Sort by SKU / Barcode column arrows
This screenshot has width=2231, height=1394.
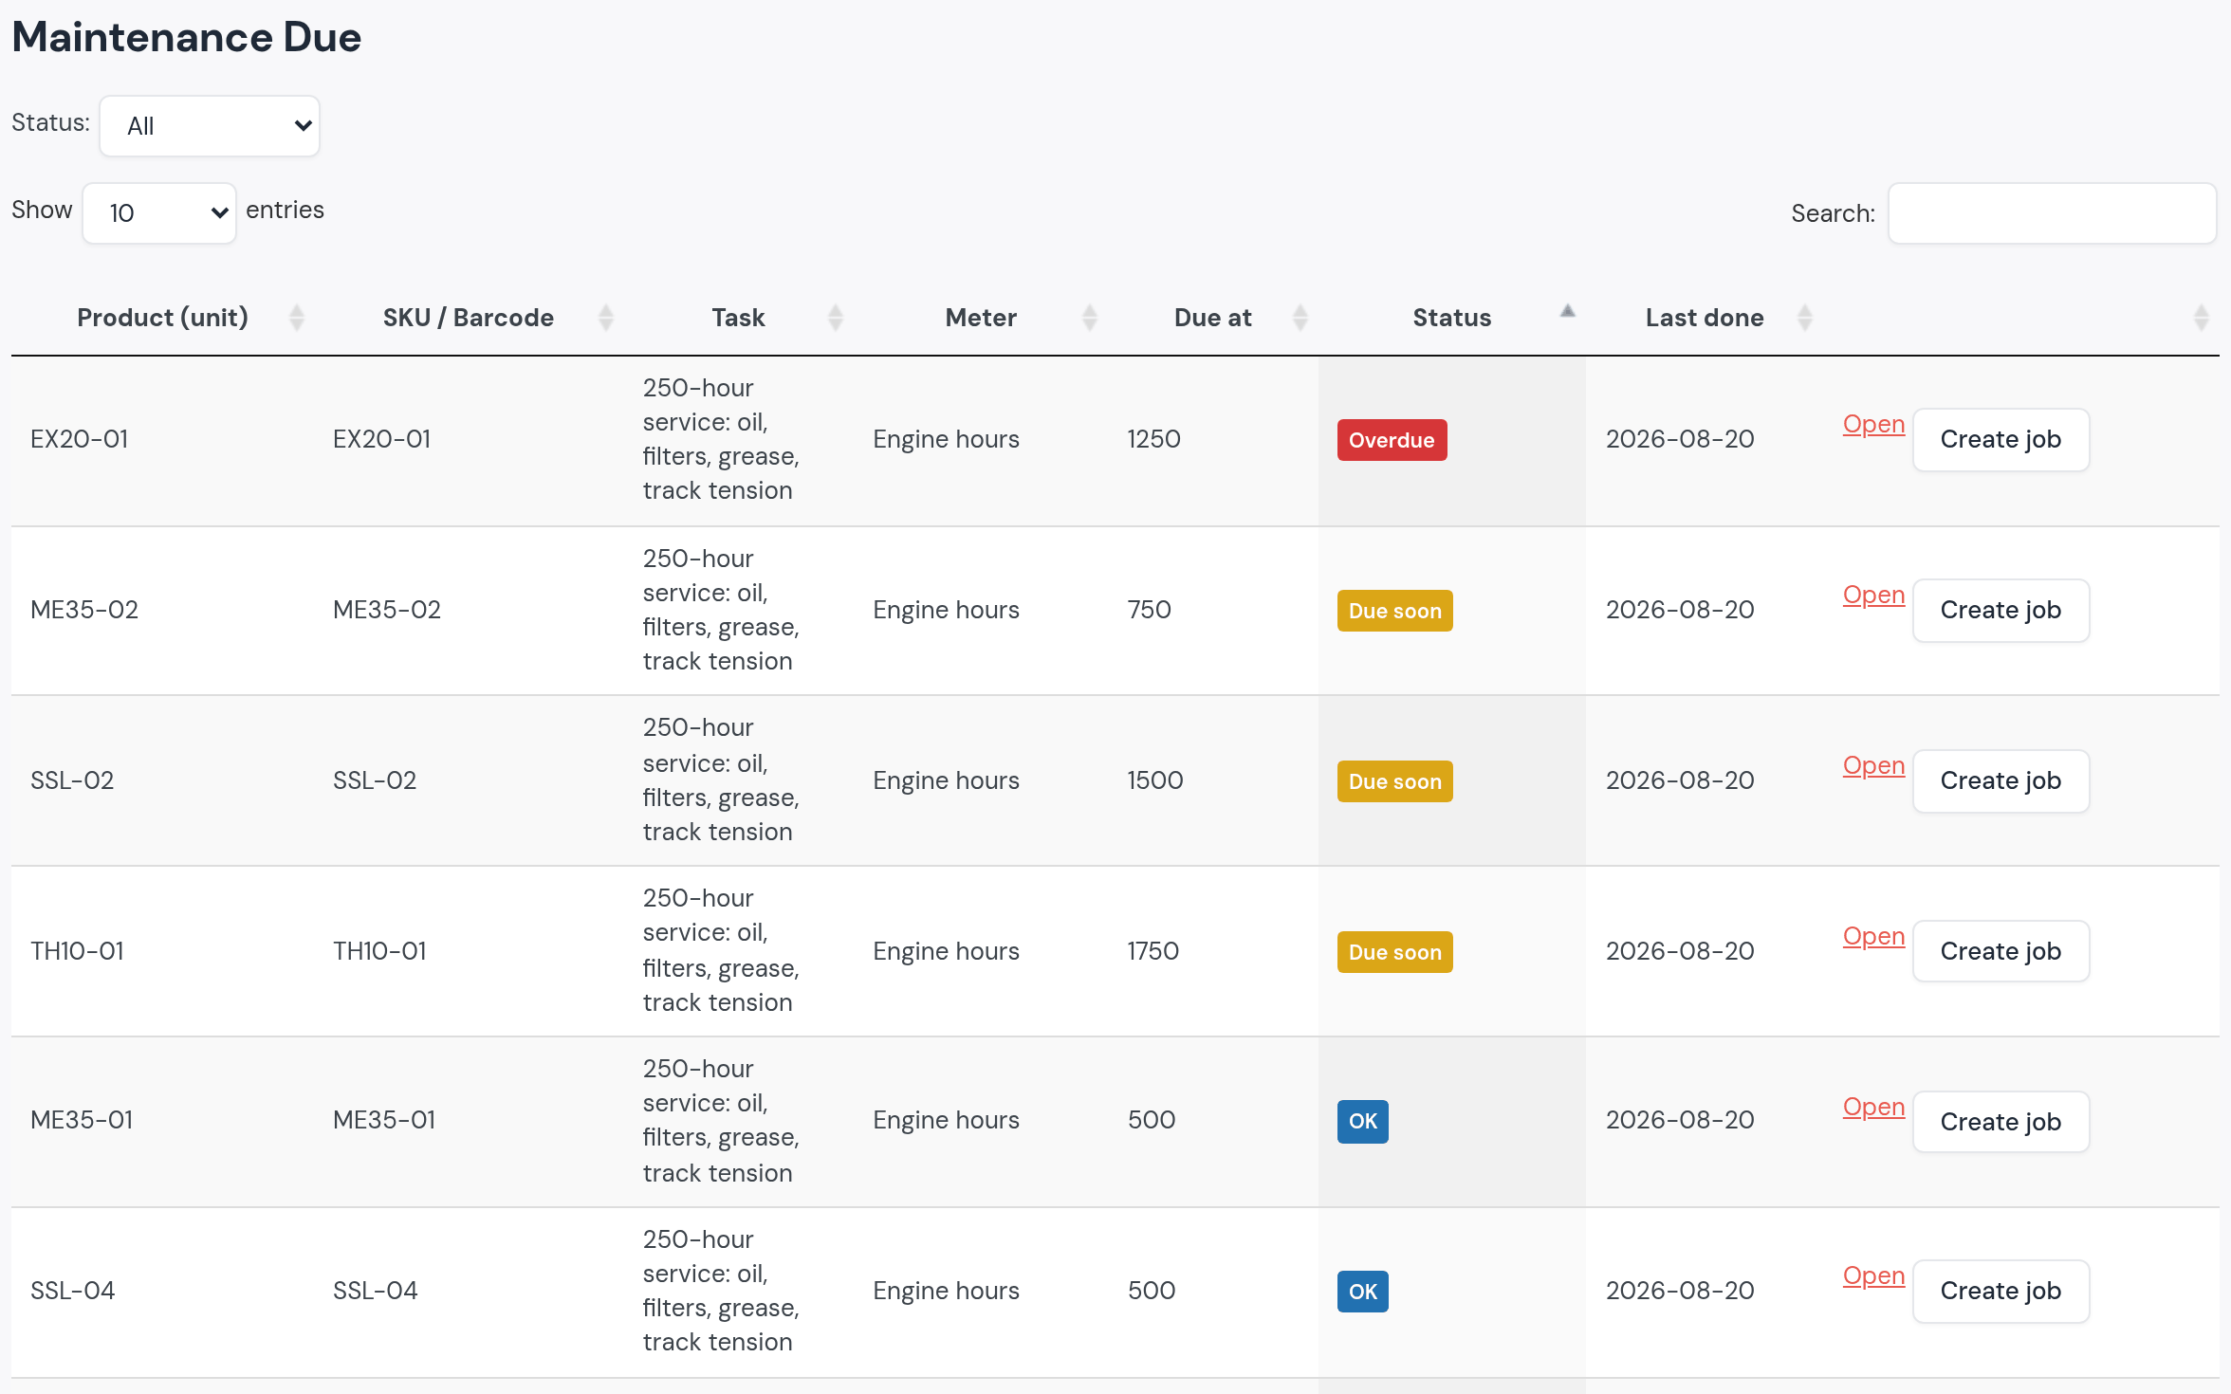click(x=606, y=318)
